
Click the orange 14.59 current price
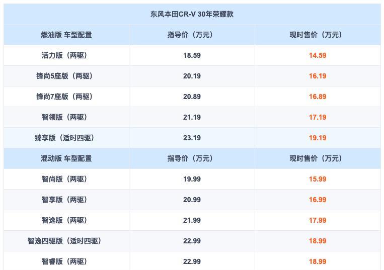[x=318, y=55]
